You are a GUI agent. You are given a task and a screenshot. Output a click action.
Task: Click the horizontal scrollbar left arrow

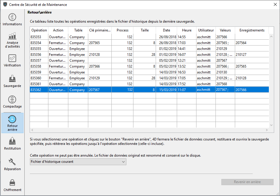pos(32,130)
